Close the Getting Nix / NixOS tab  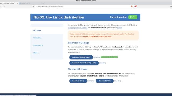[17, 3]
